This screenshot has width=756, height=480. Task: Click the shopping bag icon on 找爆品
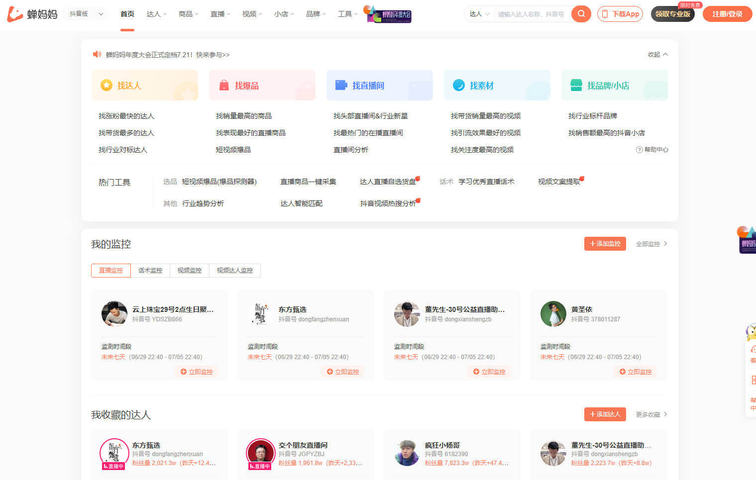tap(224, 85)
